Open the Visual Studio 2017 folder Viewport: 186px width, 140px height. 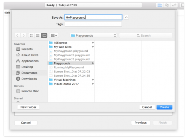pos(71,84)
